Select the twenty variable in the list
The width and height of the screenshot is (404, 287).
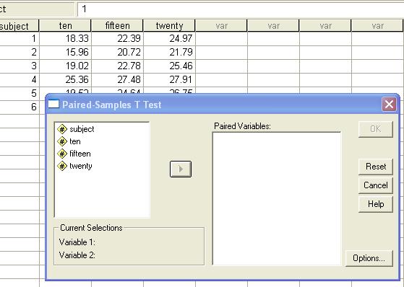tap(74, 166)
